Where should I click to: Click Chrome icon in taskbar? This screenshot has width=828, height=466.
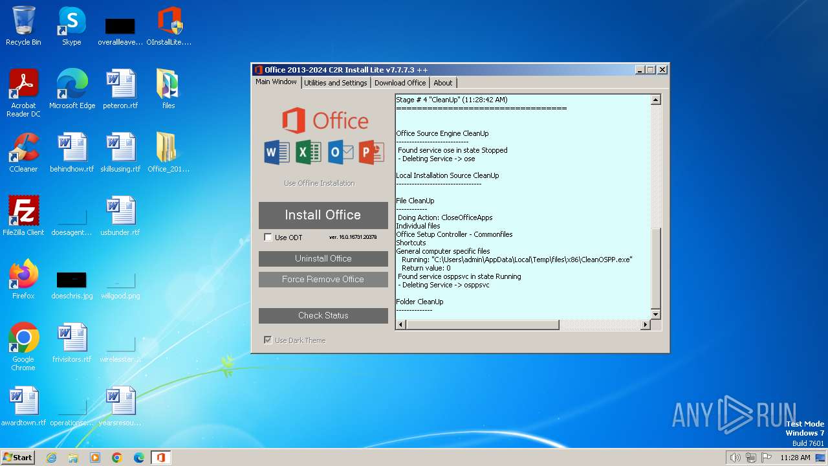tap(117, 458)
